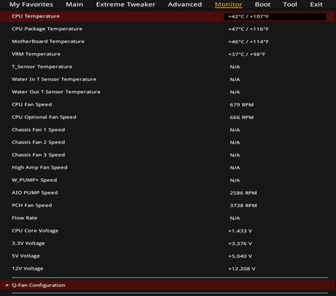The height and width of the screenshot is (296, 336).
Task: Select Flow Rate label
Action: tap(24, 218)
